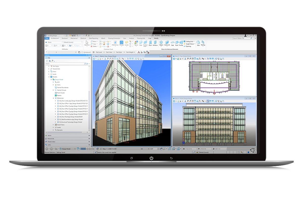
Task: Select the Curtain Wall tool
Action: 145,43
